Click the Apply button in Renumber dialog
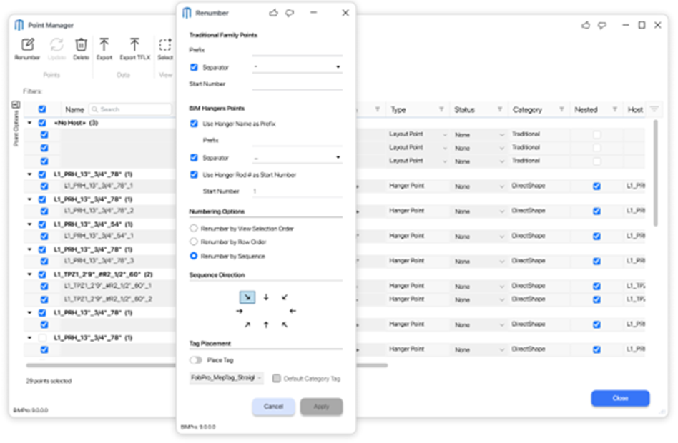This screenshot has height=443, width=678. tap(320, 406)
